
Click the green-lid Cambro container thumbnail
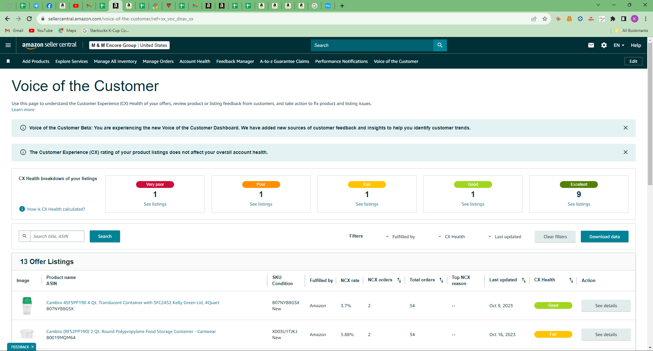coord(27,305)
